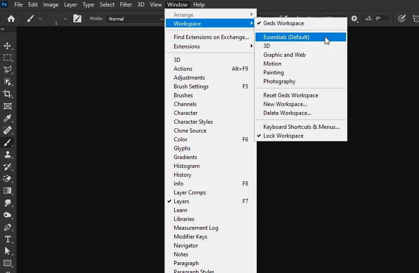This screenshot has height=273, width=419.
Task: Select the History Brush tool
Action: click(7, 166)
